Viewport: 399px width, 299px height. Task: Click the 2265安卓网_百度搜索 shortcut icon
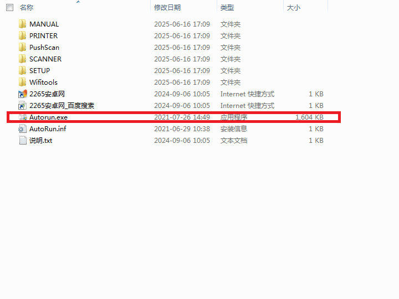click(x=22, y=106)
